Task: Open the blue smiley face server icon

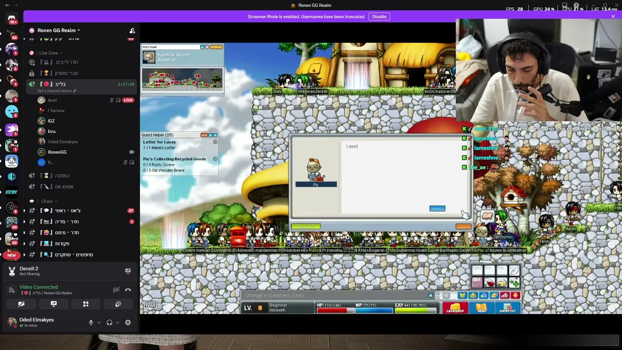Action: 12,112
